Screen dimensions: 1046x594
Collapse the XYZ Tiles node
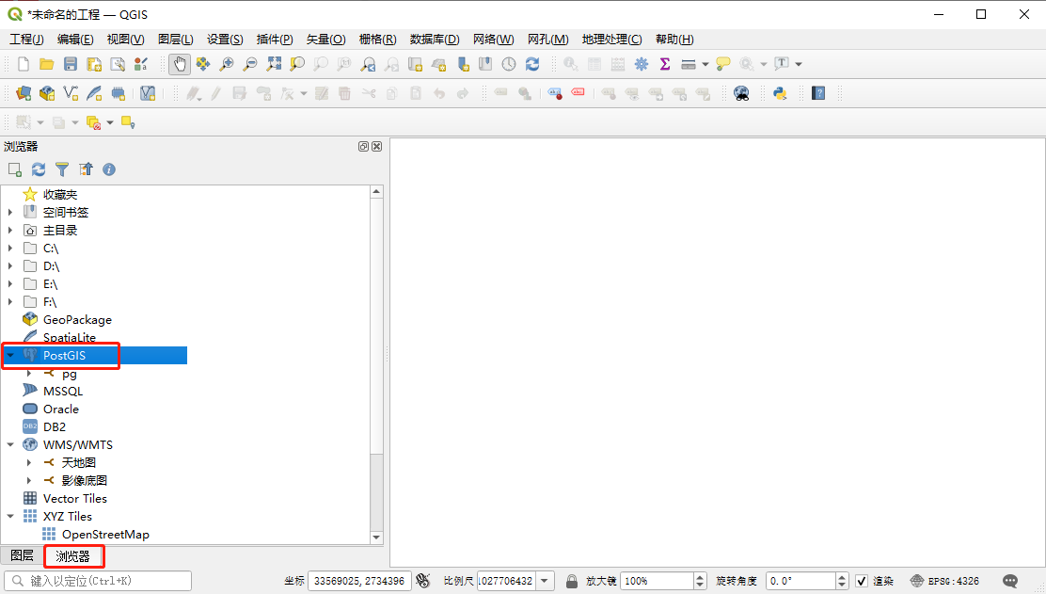coord(10,516)
